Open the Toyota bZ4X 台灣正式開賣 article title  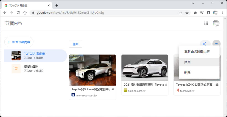point(197,85)
